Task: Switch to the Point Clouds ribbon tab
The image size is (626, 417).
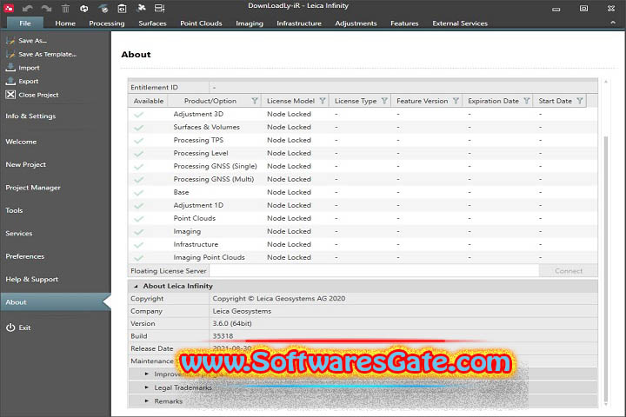Action: (201, 23)
